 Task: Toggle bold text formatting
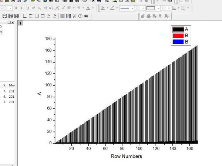(x=16, y=8)
